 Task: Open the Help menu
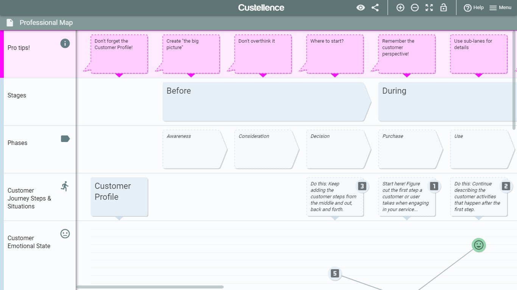[x=473, y=8]
